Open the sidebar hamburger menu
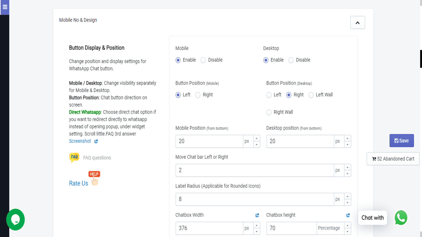 4,7
